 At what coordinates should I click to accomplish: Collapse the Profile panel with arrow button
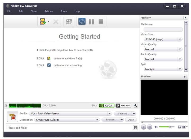pos(185,18)
